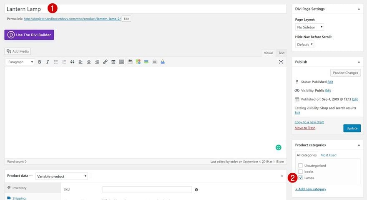Click the SKU help question mark icon
Screen dimensions: 367x200
click(196, 190)
